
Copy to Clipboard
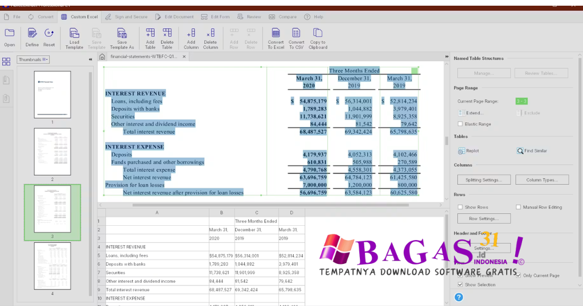point(318,38)
